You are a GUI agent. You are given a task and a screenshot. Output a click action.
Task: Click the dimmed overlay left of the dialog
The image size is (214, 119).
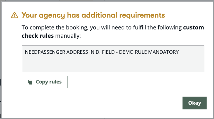1,59
